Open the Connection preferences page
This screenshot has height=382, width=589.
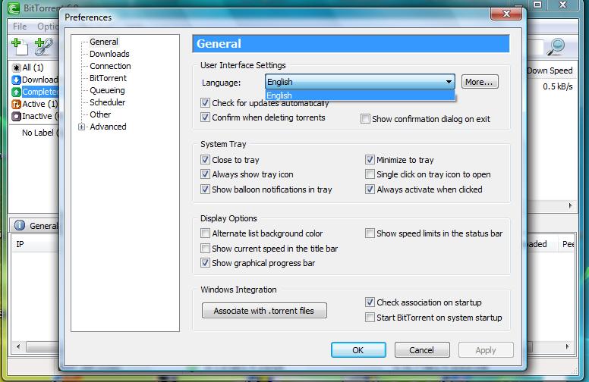[110, 66]
